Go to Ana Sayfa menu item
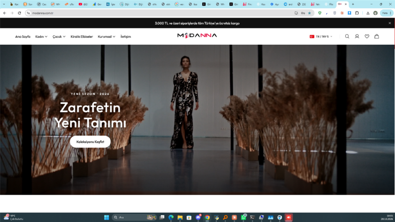395x222 pixels. (23, 37)
